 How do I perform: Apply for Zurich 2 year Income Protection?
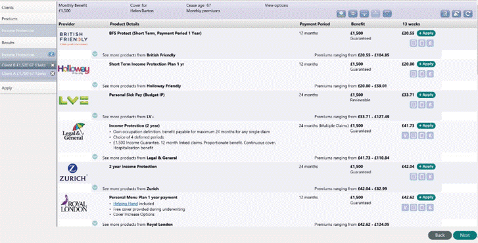[426, 167]
